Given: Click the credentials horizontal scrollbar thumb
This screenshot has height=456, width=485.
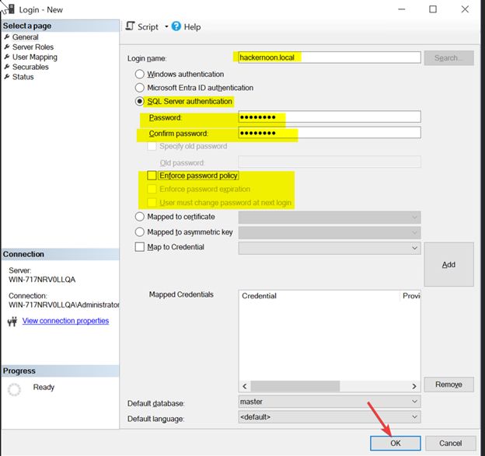Looking at the screenshot, I should (295, 386).
